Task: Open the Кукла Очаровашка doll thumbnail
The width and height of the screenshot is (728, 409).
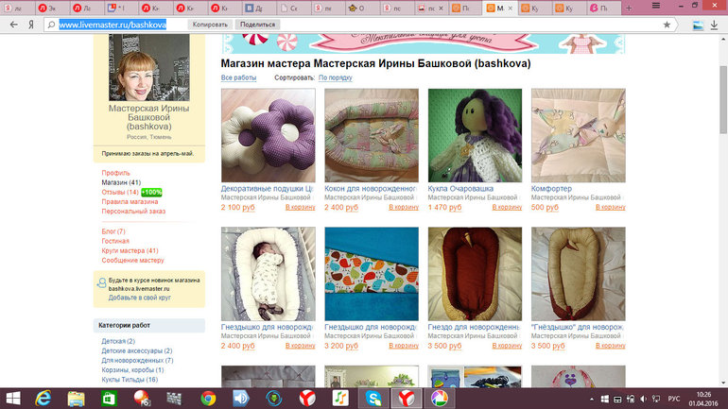Action: click(x=475, y=135)
